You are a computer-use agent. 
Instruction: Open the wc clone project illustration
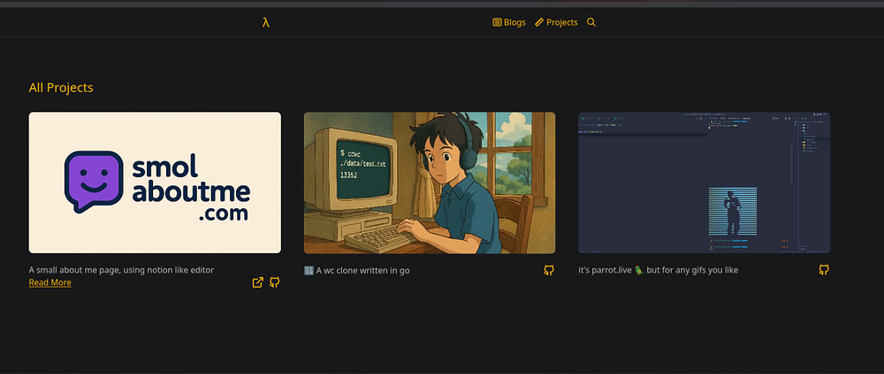(x=430, y=183)
